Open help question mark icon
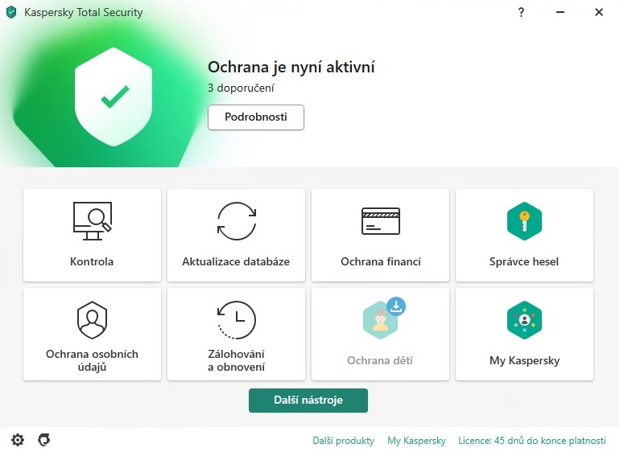The image size is (624, 460). tap(521, 12)
